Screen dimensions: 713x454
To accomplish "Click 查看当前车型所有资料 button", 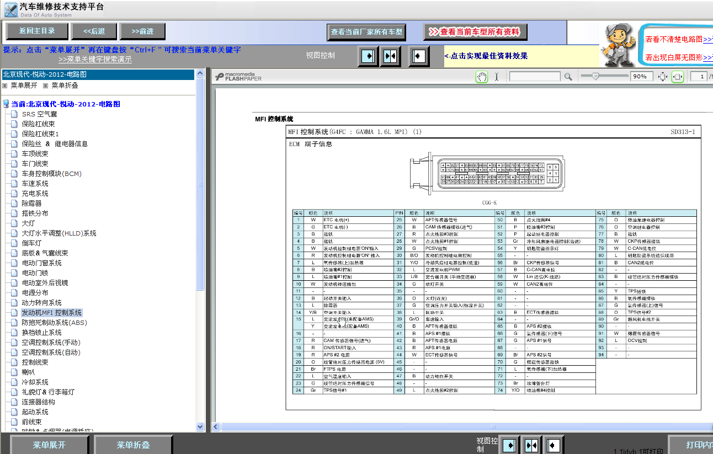I will tap(475, 32).
